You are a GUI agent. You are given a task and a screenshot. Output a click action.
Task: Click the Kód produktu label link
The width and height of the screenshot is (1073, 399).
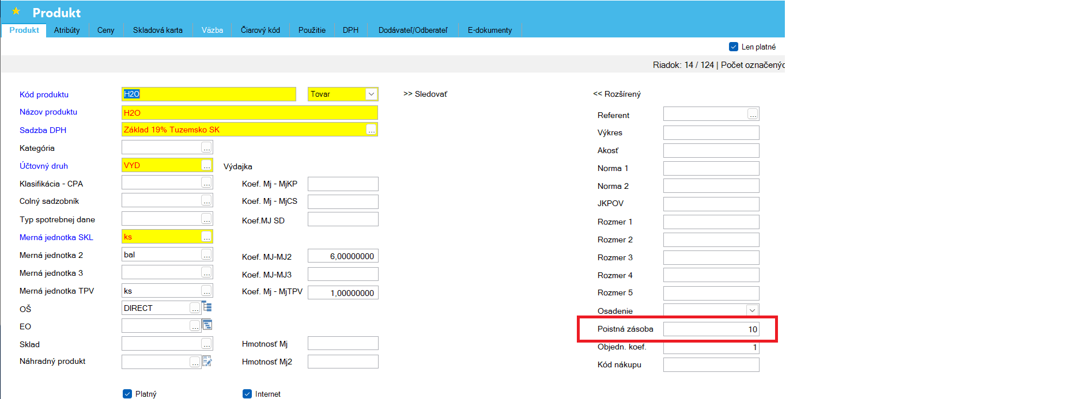click(x=44, y=94)
